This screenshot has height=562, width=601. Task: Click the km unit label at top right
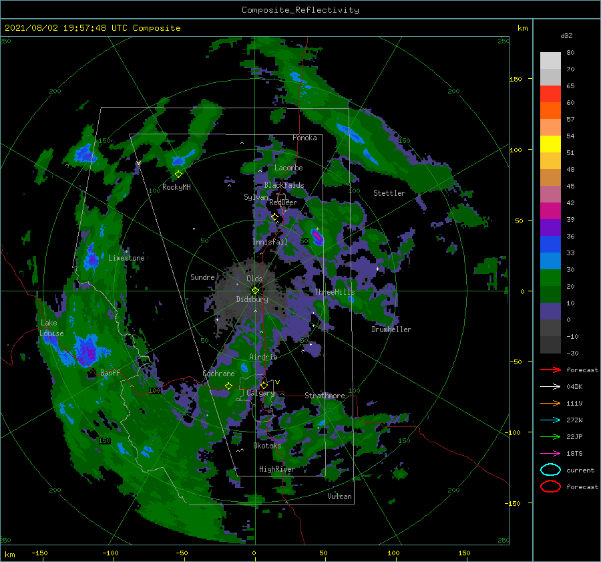pos(522,28)
